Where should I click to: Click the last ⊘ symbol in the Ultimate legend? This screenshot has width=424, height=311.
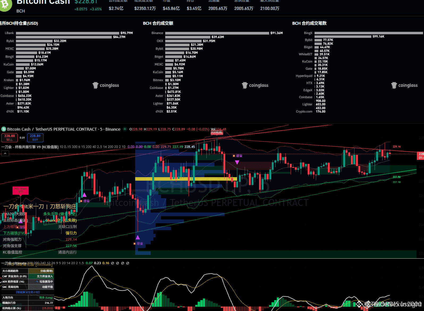coord(128,263)
